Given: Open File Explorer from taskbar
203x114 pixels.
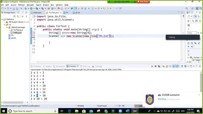Looking at the screenshot, I should coord(77,111).
